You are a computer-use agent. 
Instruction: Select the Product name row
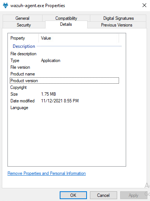65,74
